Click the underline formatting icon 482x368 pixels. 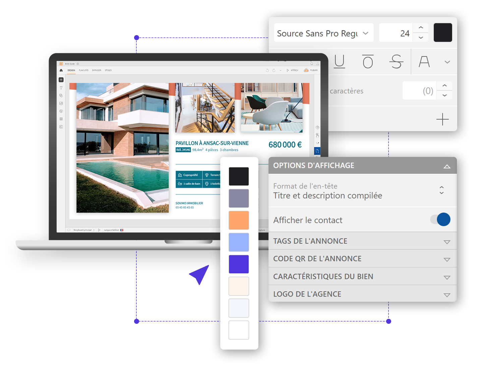(339, 62)
